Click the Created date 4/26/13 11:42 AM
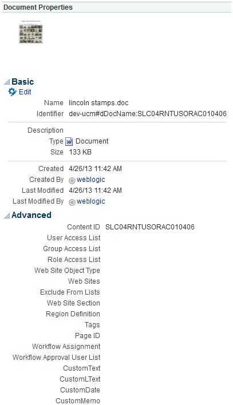Screen dimensions: 233x405 tap(95, 169)
